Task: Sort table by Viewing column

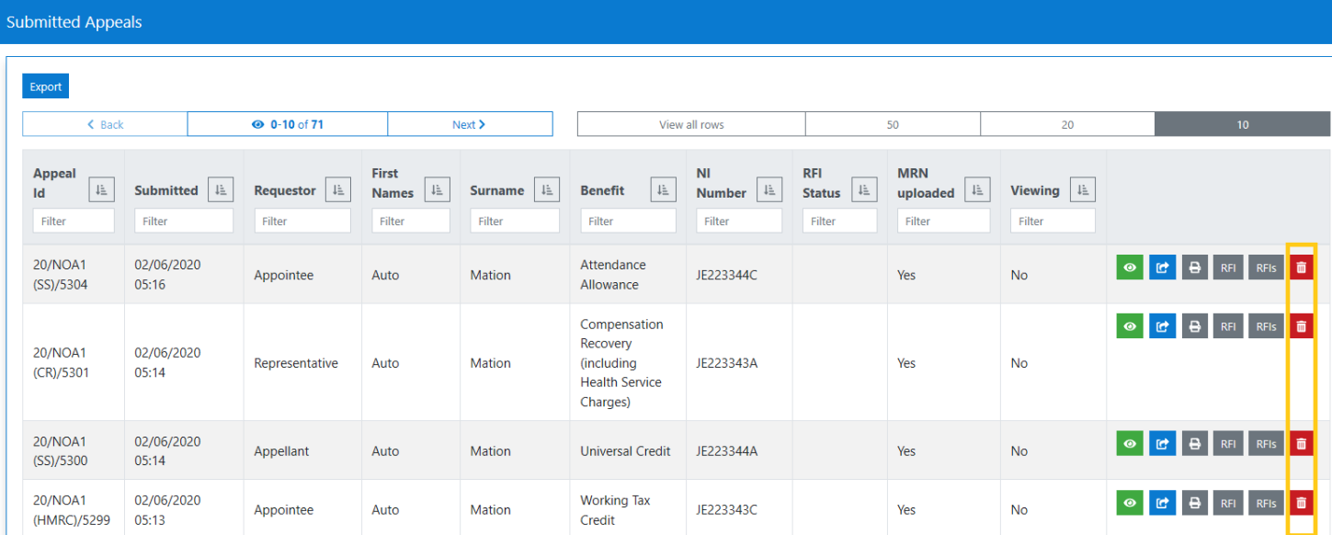Action: pyautogui.click(x=1083, y=190)
